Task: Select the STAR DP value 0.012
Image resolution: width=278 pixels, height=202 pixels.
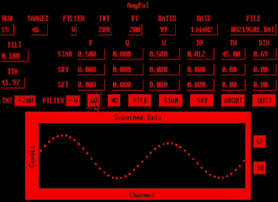Action: pyautogui.click(x=200, y=54)
